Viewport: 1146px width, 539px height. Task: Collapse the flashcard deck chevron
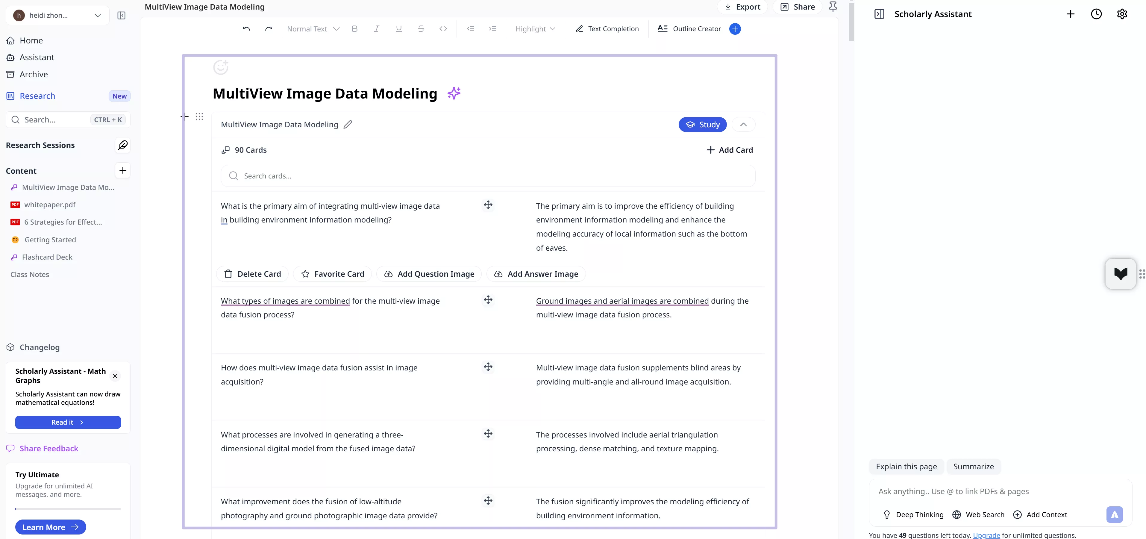[743, 125]
